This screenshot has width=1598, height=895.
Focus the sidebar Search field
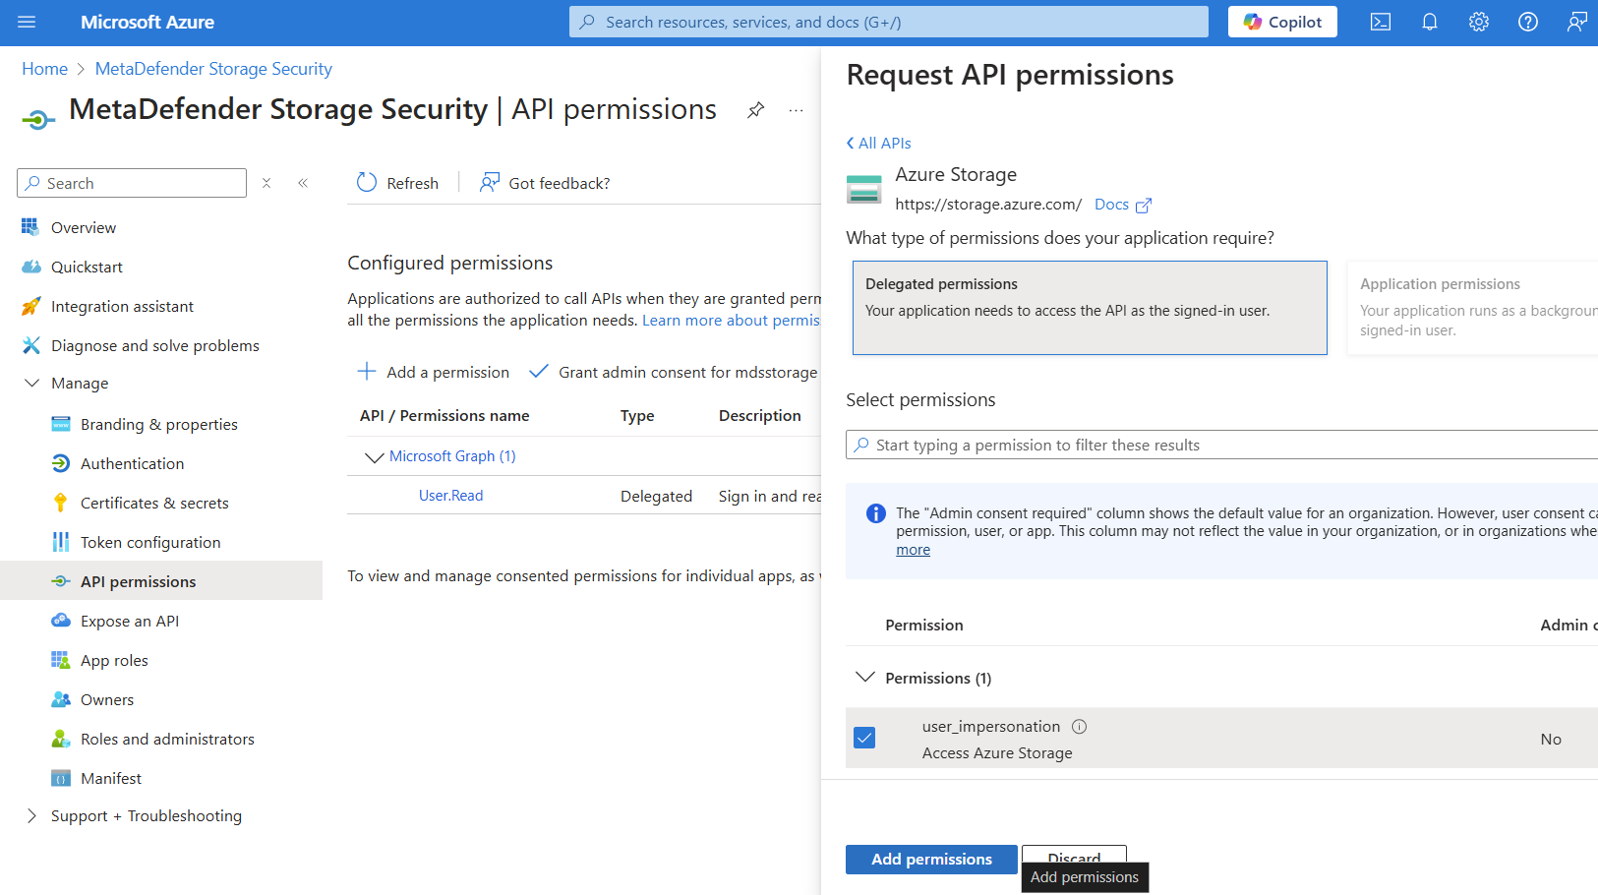point(132,183)
